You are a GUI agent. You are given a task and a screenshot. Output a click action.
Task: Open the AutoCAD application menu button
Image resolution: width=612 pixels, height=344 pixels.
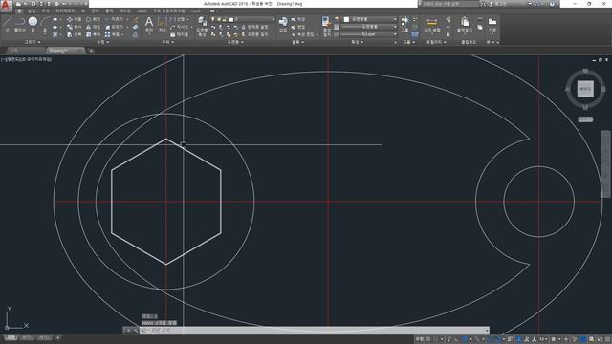click(6, 6)
